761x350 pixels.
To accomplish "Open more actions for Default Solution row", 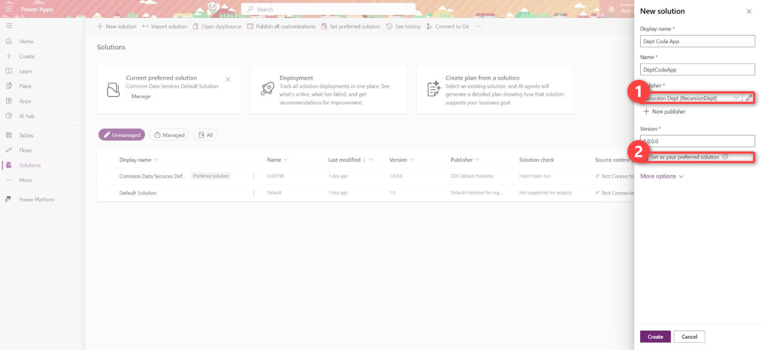I will pos(253,193).
